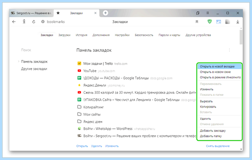Viewport: 252px width, 160px height.
Task: Open the Безопасность section tab
Action: (144, 35)
